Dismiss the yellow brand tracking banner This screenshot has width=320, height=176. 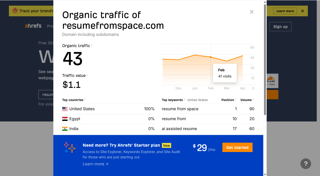tap(303, 11)
